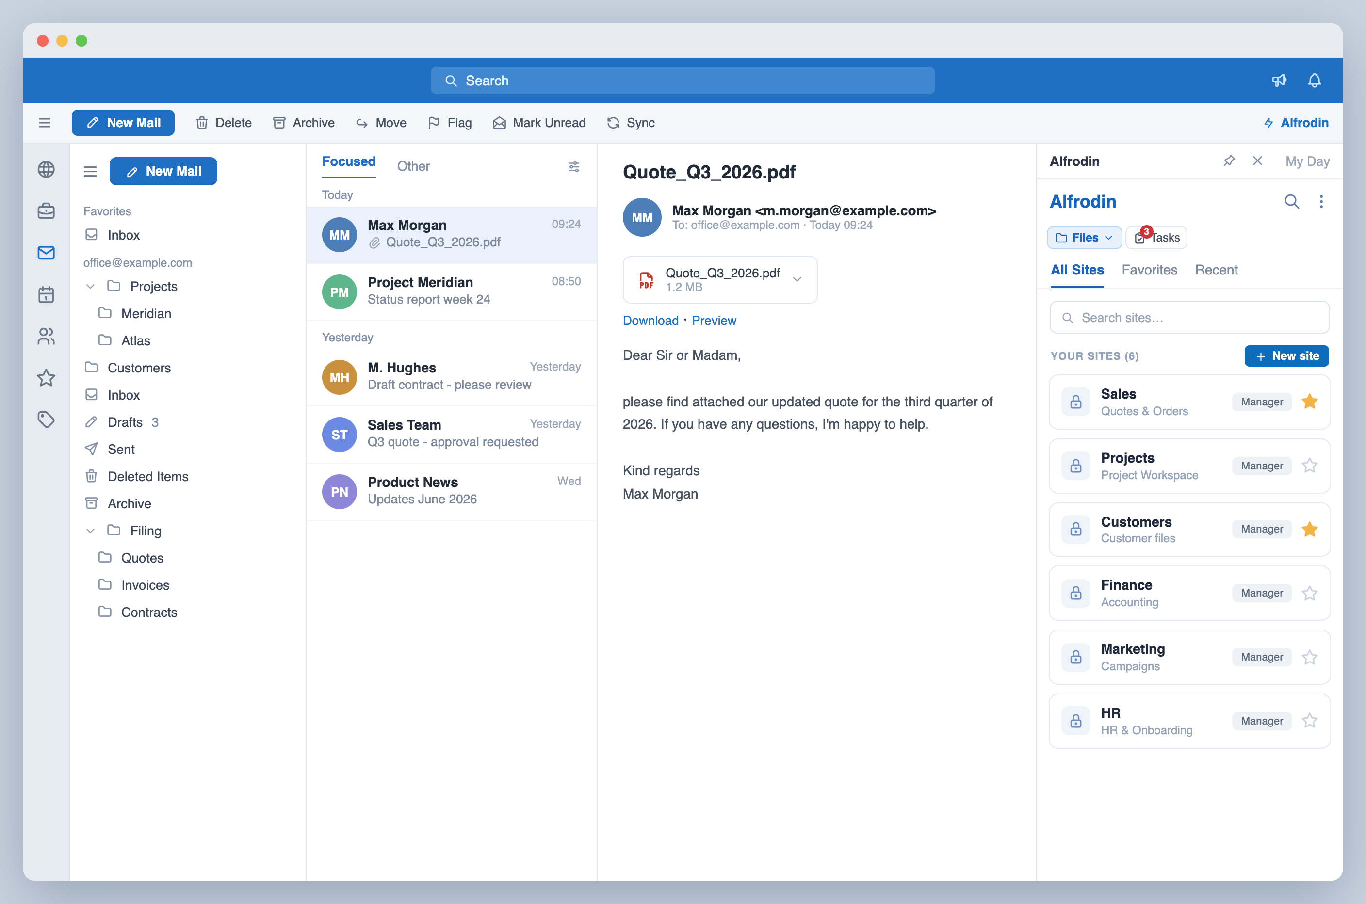Screen dimensions: 1366x904
Task: Select the Favorites tab in Alfrodin
Action: click(1149, 270)
